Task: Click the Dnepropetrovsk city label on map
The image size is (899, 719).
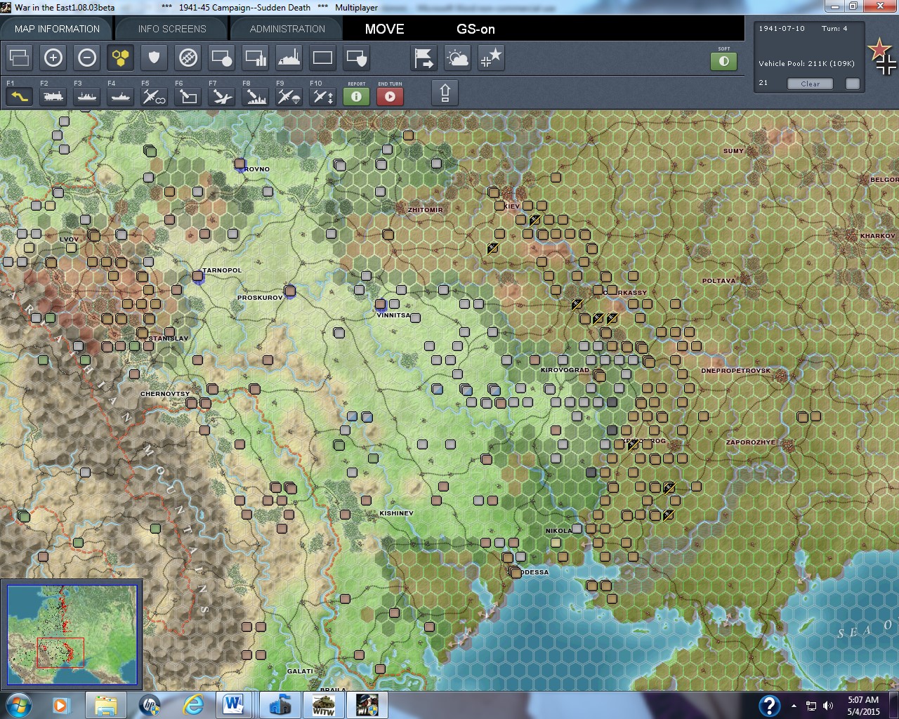Action: [736, 371]
